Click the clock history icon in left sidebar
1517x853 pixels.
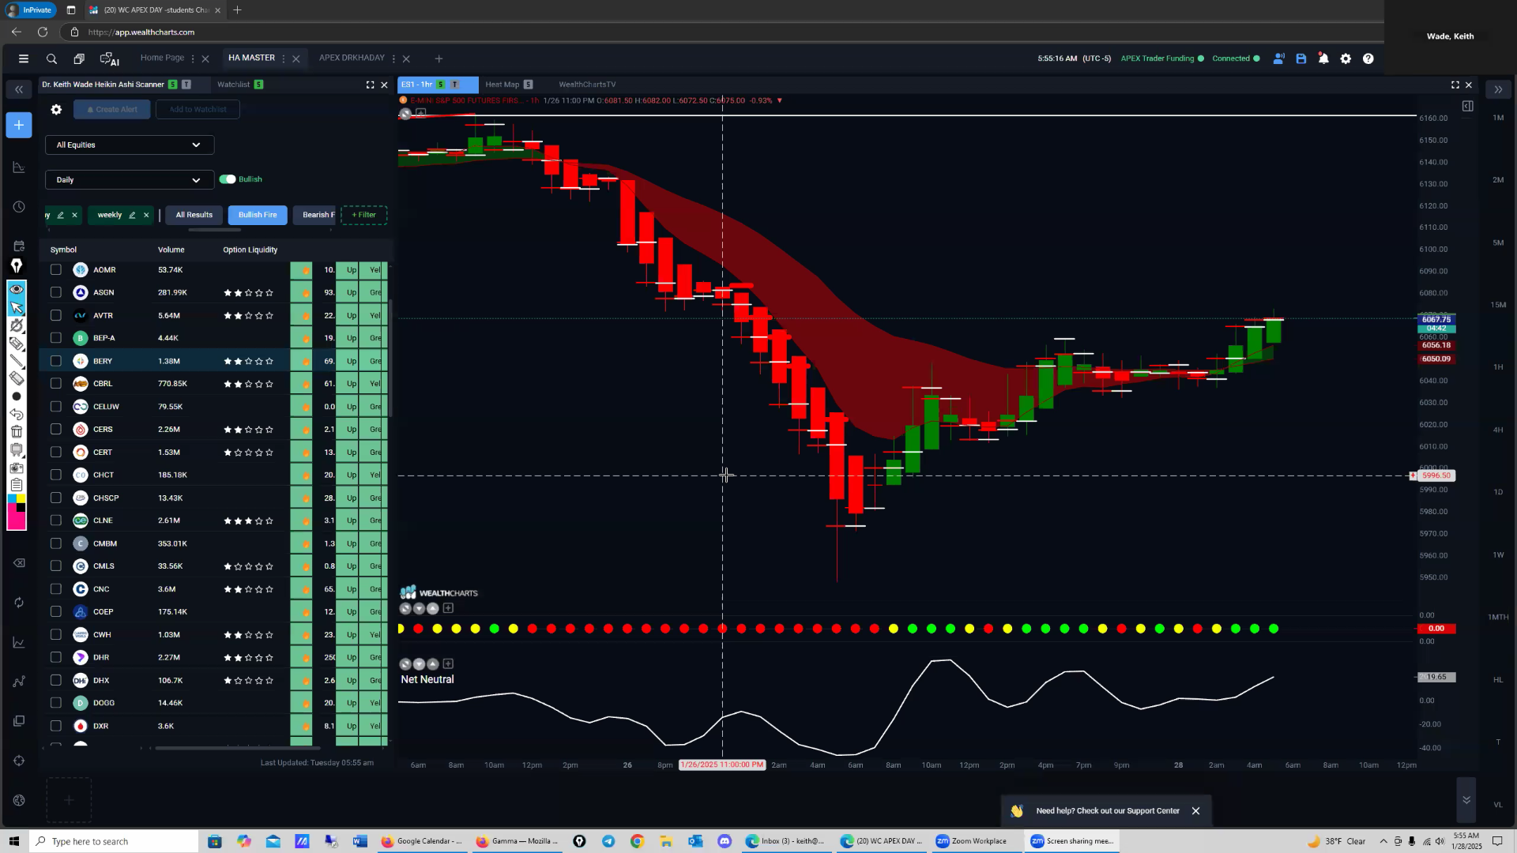(19, 207)
